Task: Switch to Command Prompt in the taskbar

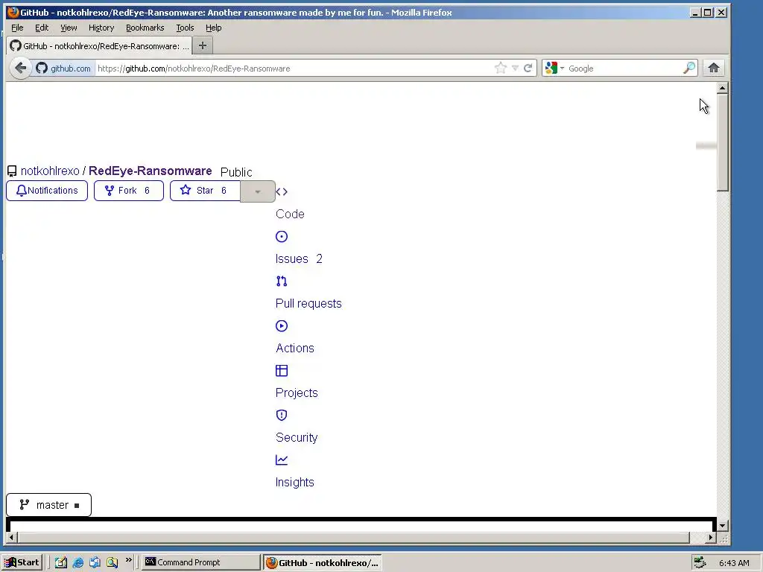Action: (200, 562)
